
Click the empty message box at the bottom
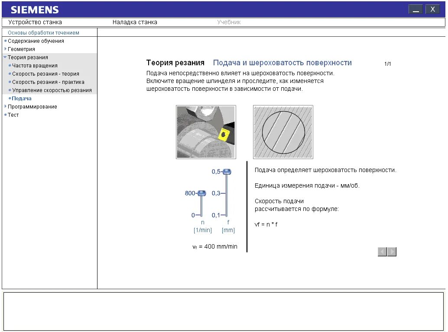(x=224, y=312)
